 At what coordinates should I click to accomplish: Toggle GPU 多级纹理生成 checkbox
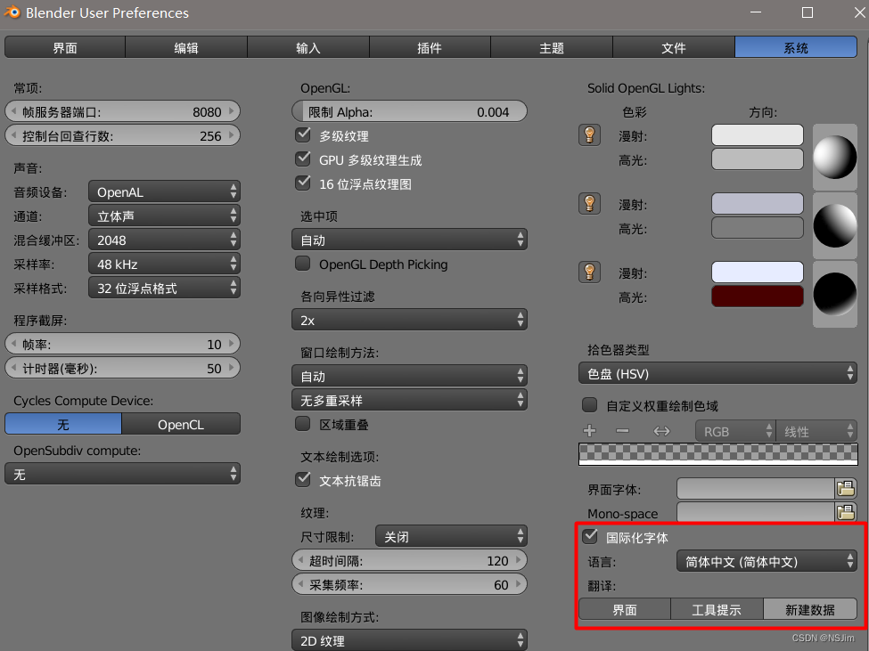tap(303, 159)
